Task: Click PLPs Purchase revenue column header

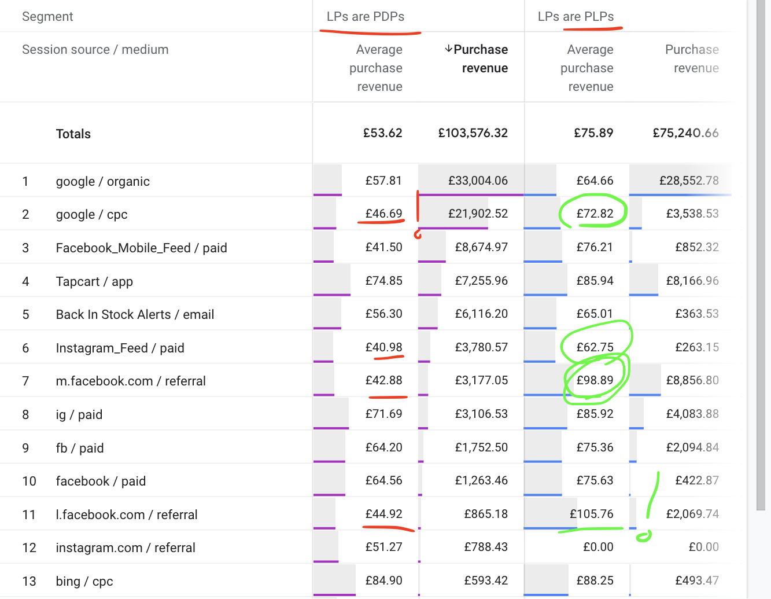Action: [x=692, y=58]
